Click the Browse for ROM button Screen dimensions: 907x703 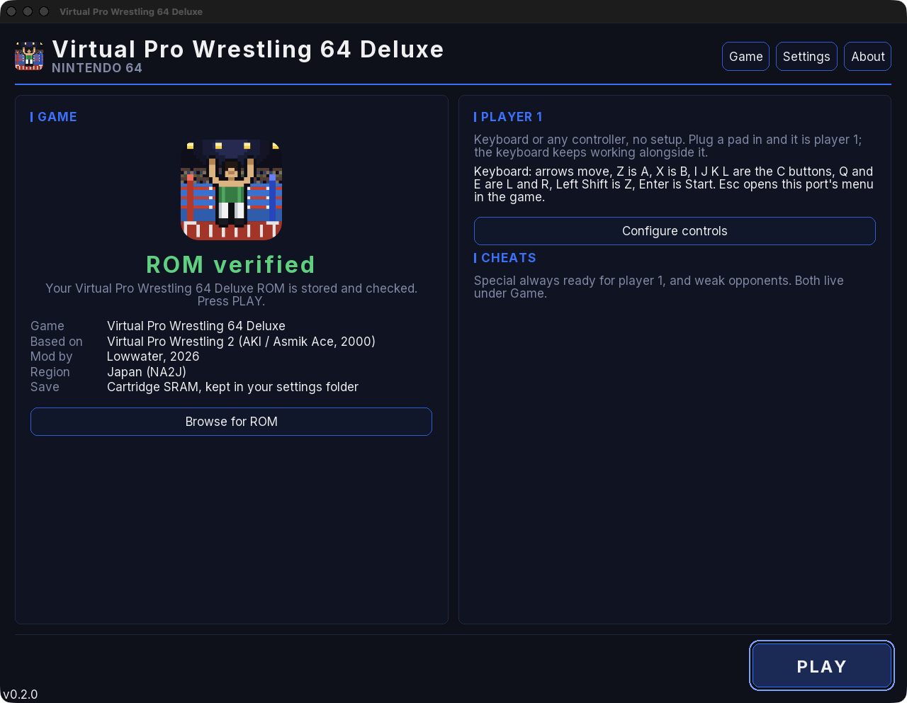[x=231, y=422]
